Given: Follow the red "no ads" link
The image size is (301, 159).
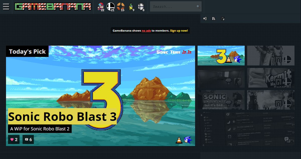Looking at the screenshot, I should (146, 31).
